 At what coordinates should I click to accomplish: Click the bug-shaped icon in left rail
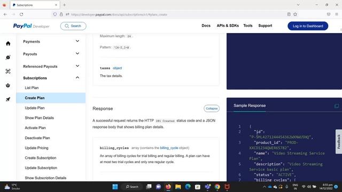pos(8,85)
